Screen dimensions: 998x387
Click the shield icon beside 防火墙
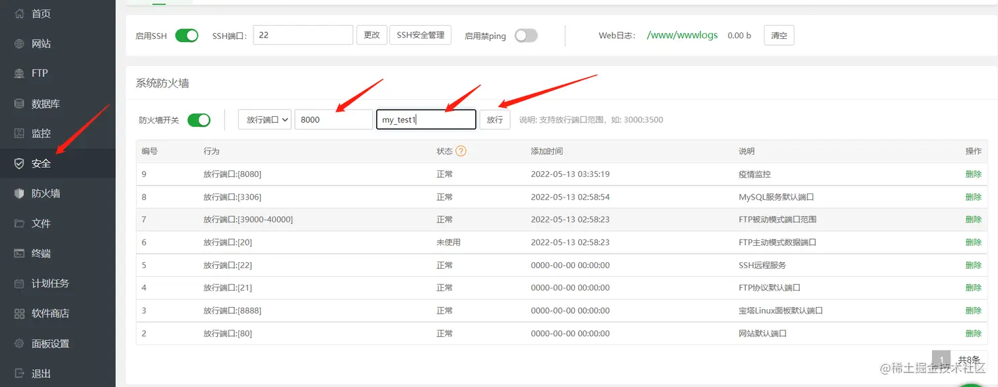coord(19,194)
